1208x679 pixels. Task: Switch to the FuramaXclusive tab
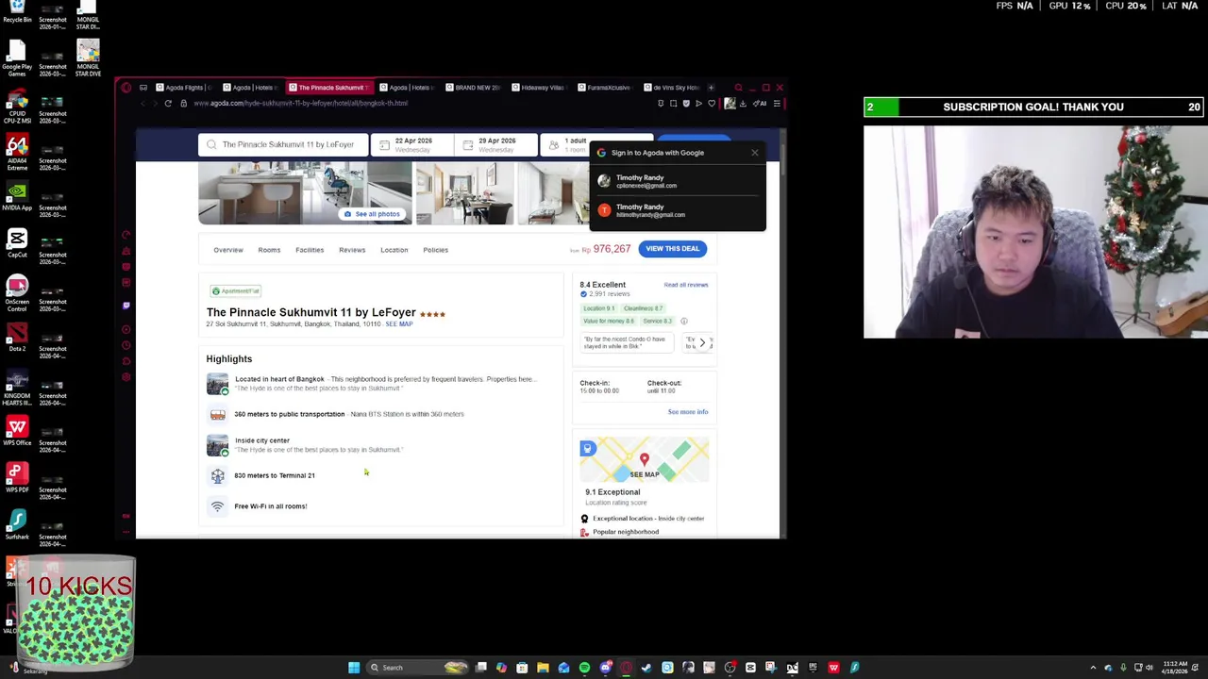click(603, 87)
